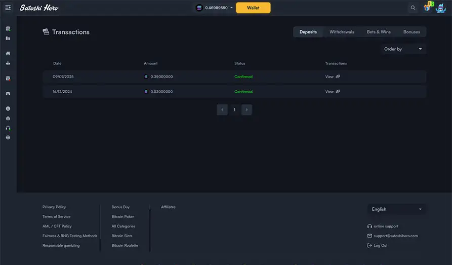Open the calendar icon with red dot
The height and width of the screenshot is (265, 452).
tap(8, 79)
